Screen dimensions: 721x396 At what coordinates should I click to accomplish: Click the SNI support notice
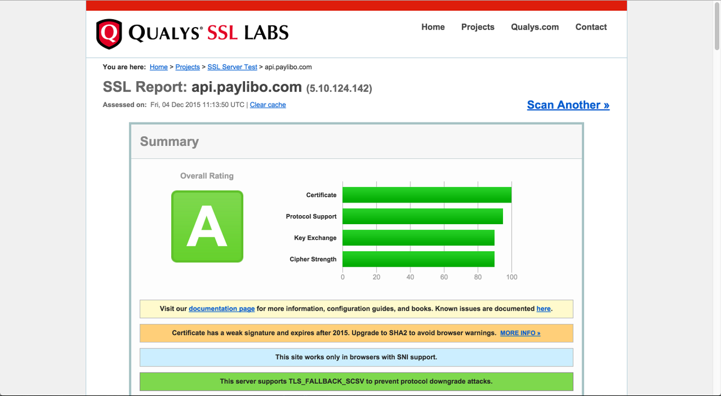(356, 357)
